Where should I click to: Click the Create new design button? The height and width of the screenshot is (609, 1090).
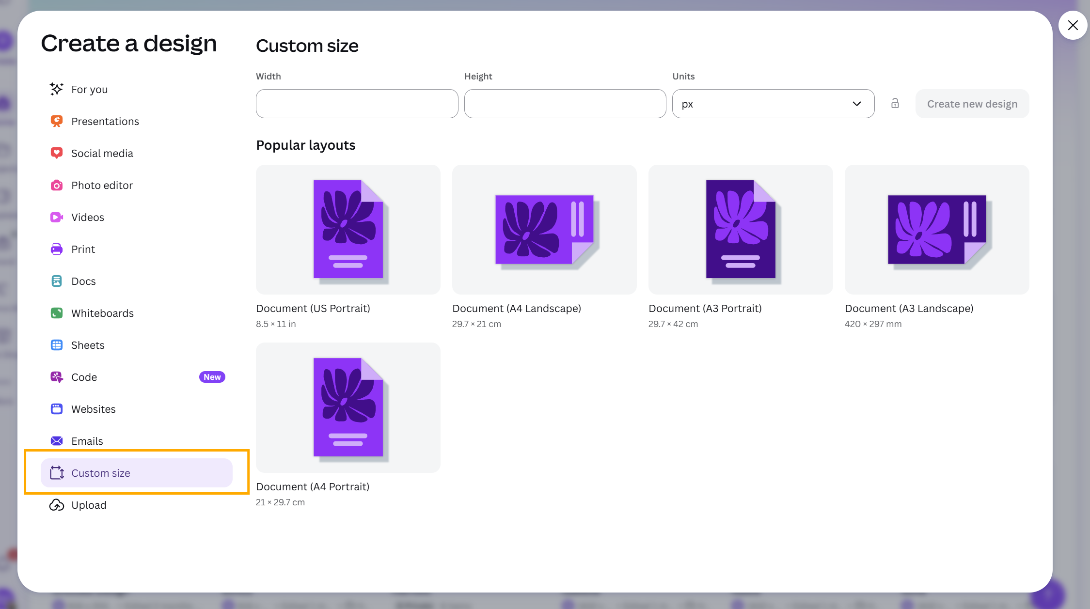(x=972, y=104)
